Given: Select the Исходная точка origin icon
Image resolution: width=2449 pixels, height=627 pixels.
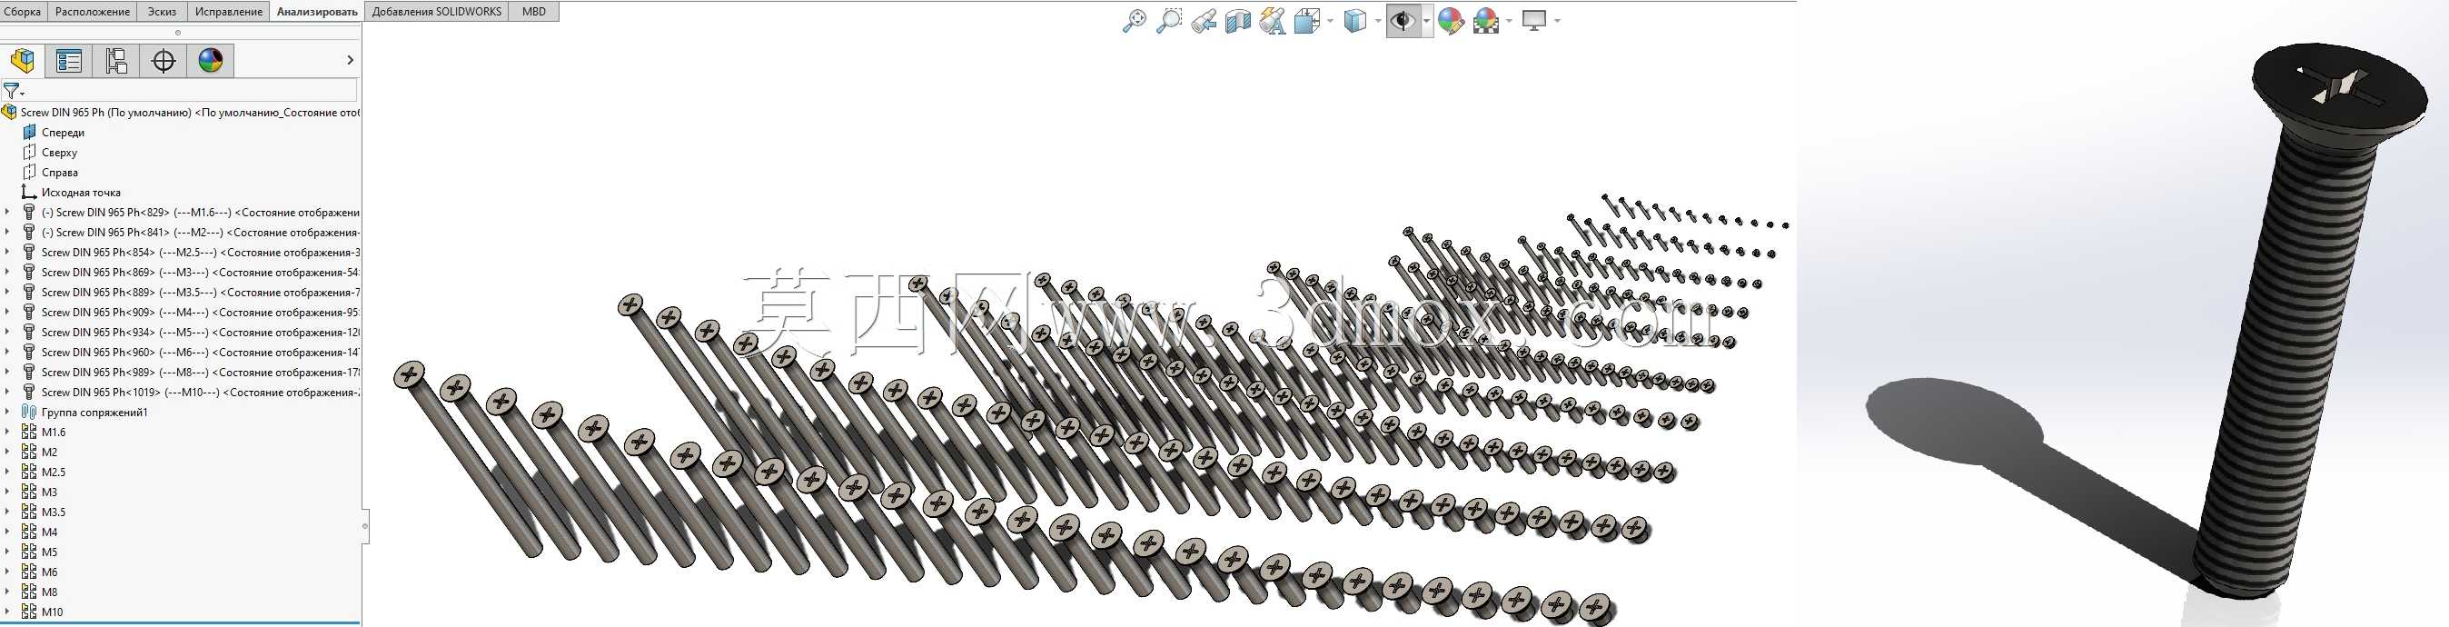Looking at the screenshot, I should [x=29, y=193].
